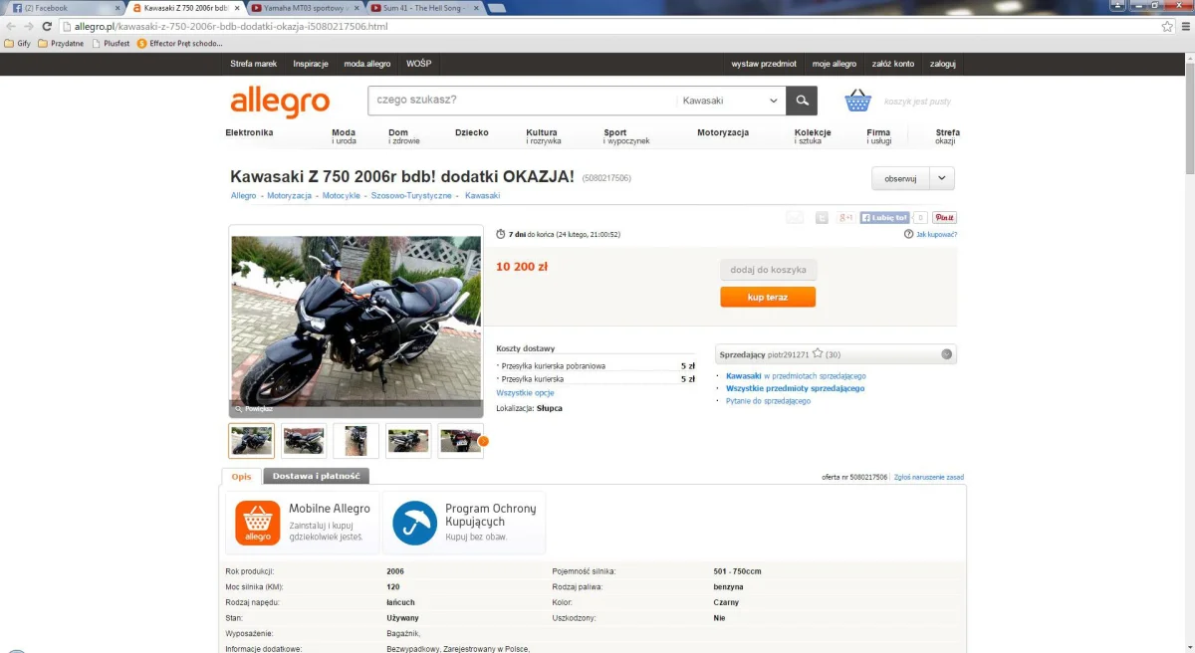Open the 'Opis' tab
The width and height of the screenshot is (1195, 653).
pyautogui.click(x=241, y=477)
